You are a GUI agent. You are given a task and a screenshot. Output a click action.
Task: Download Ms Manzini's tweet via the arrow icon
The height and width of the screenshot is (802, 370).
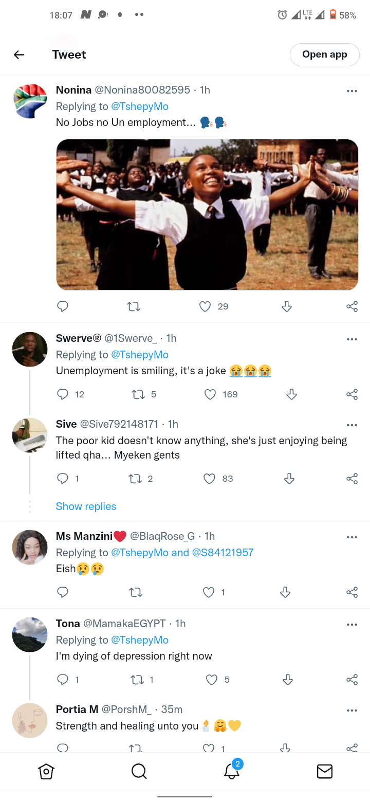[285, 592]
